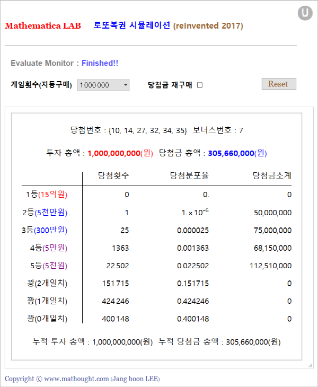Click the 로또복권 시뮬레이션 heading
The image size is (318, 387).
tap(132, 25)
